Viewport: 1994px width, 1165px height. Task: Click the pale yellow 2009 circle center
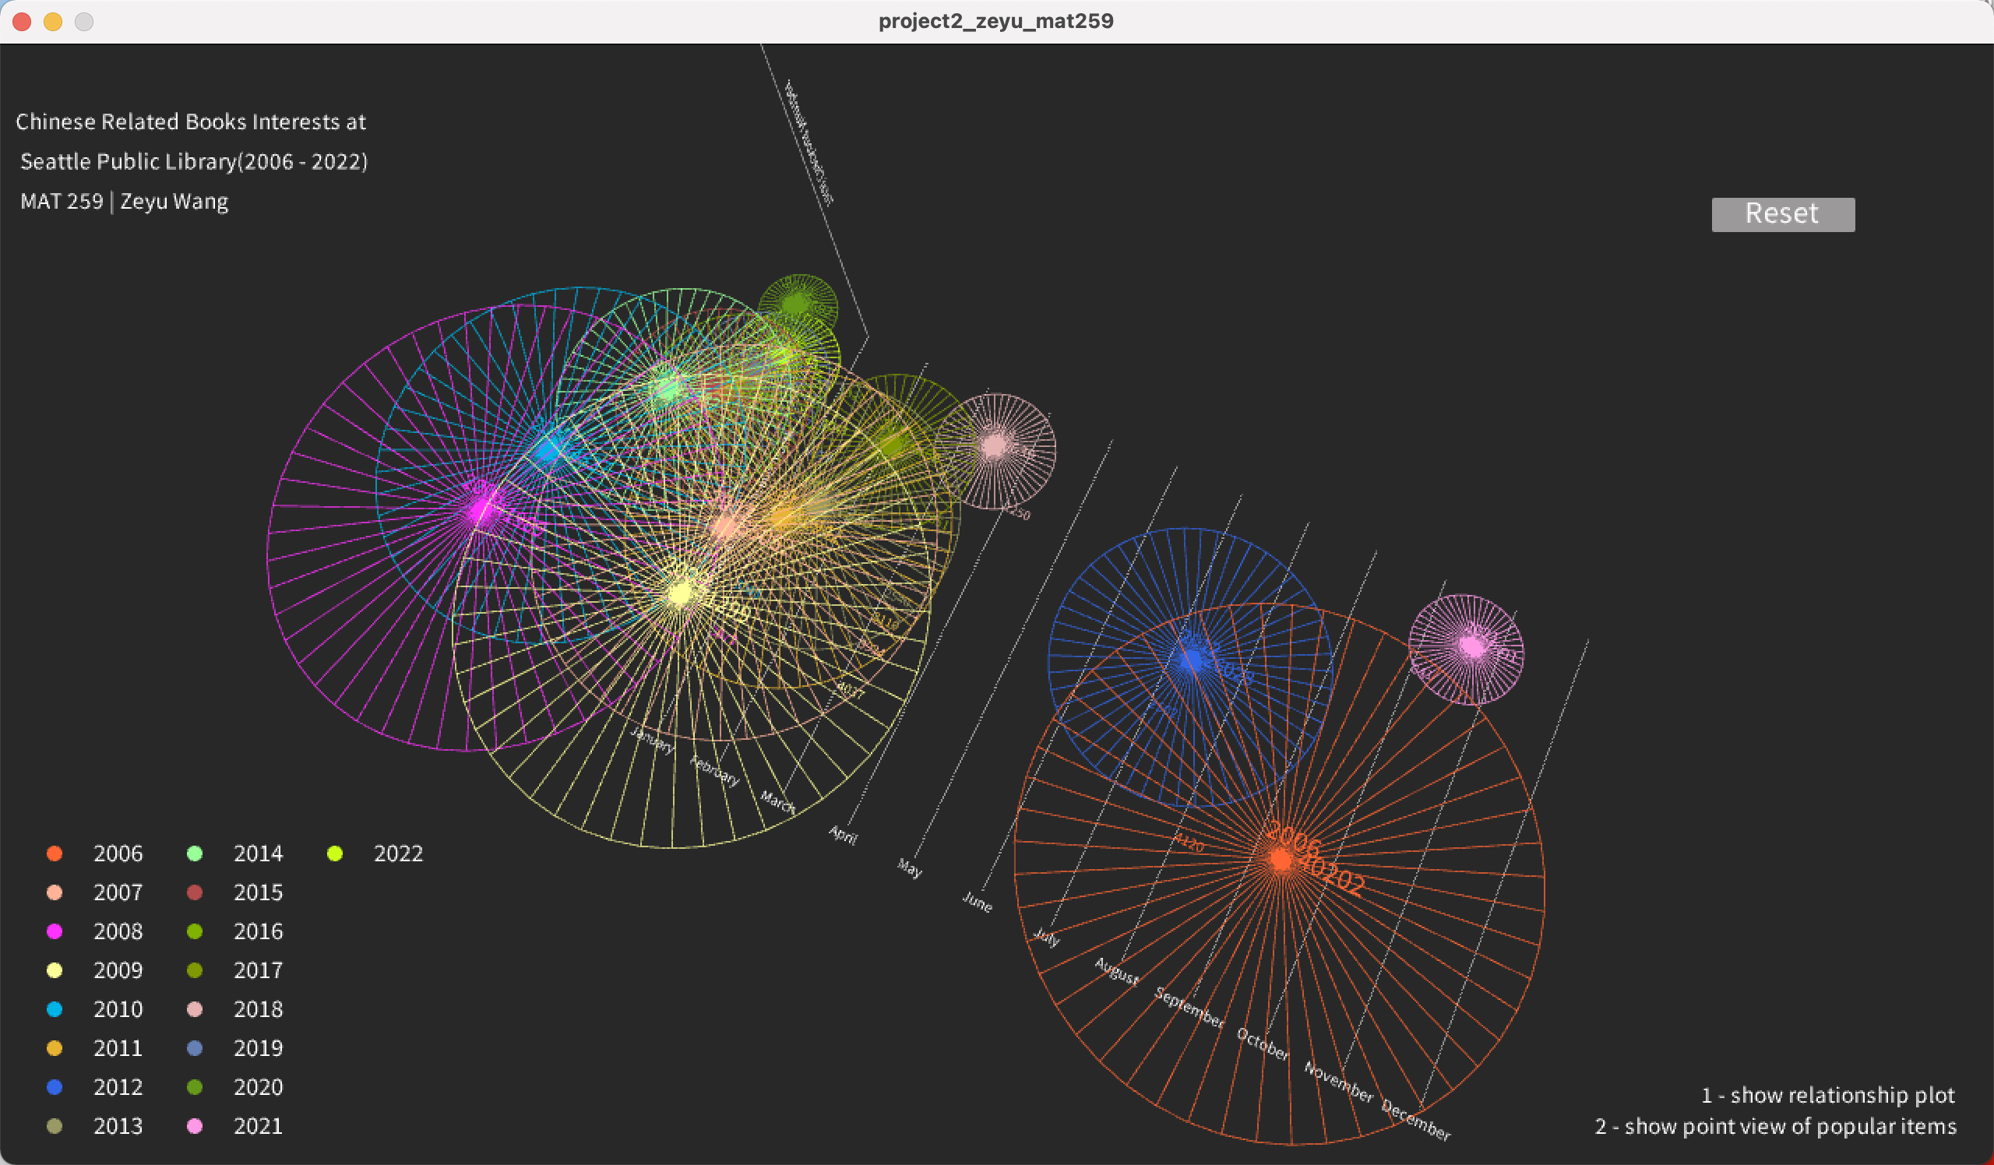click(x=681, y=593)
